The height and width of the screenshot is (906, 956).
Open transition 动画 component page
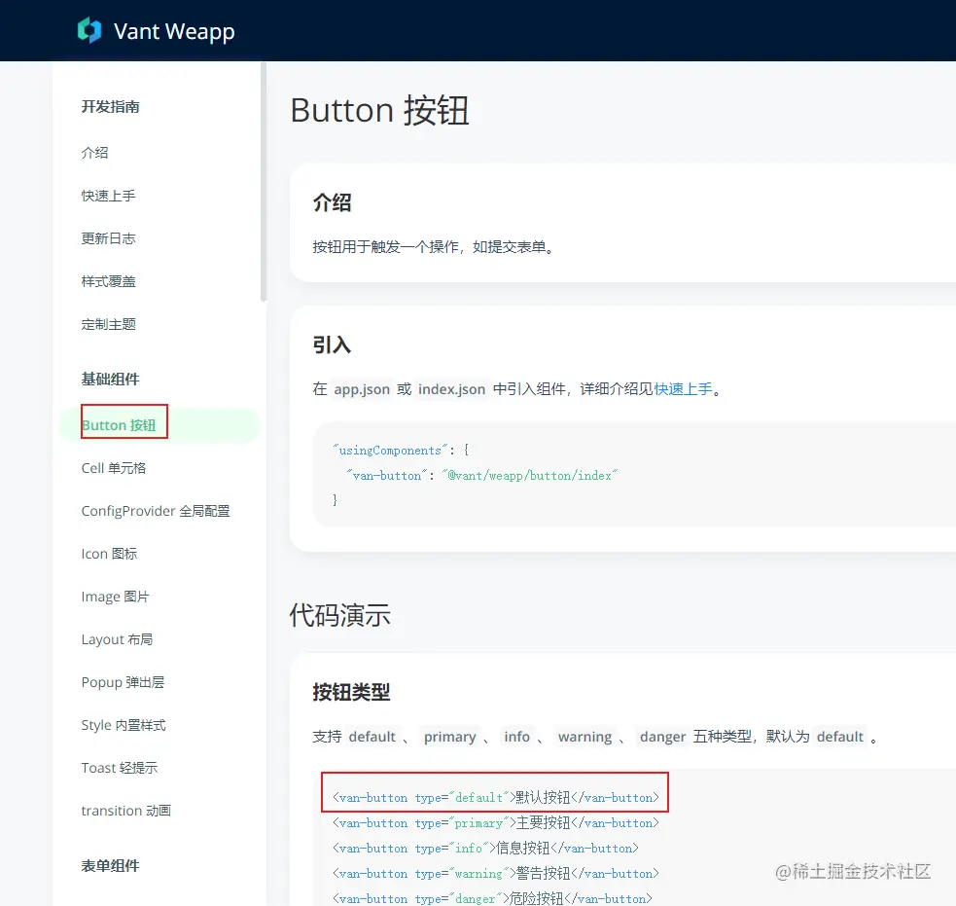[x=126, y=811]
